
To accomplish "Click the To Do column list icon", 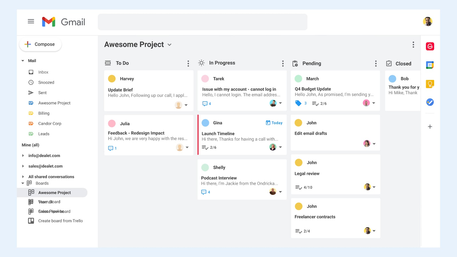I will coord(108,63).
